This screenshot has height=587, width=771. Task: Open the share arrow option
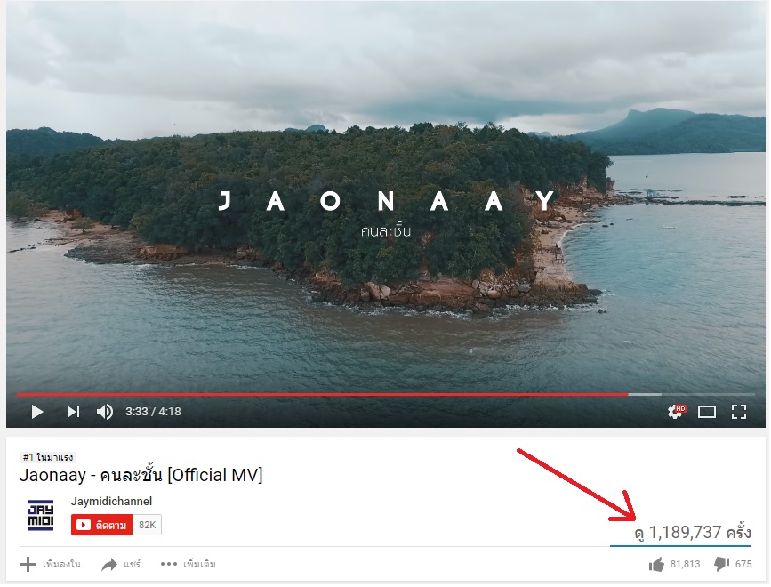(109, 565)
